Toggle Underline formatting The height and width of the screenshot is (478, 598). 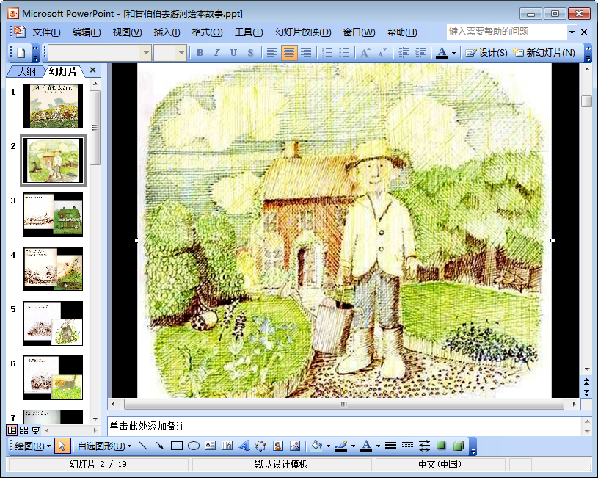[x=233, y=53]
